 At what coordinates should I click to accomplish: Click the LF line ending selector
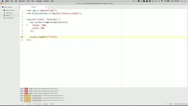(x=166, y=104)
